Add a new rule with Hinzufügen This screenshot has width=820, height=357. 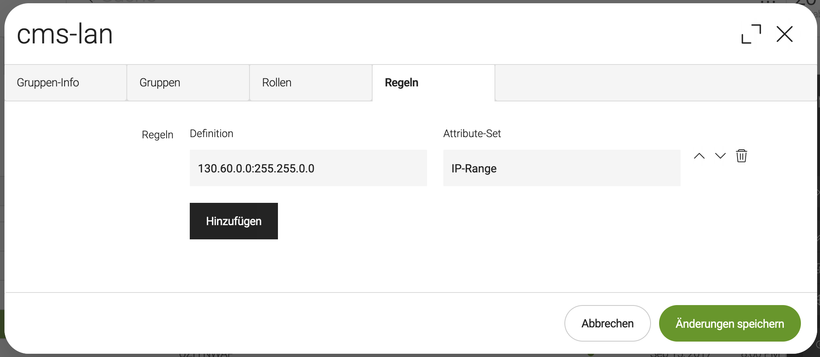[x=234, y=221]
